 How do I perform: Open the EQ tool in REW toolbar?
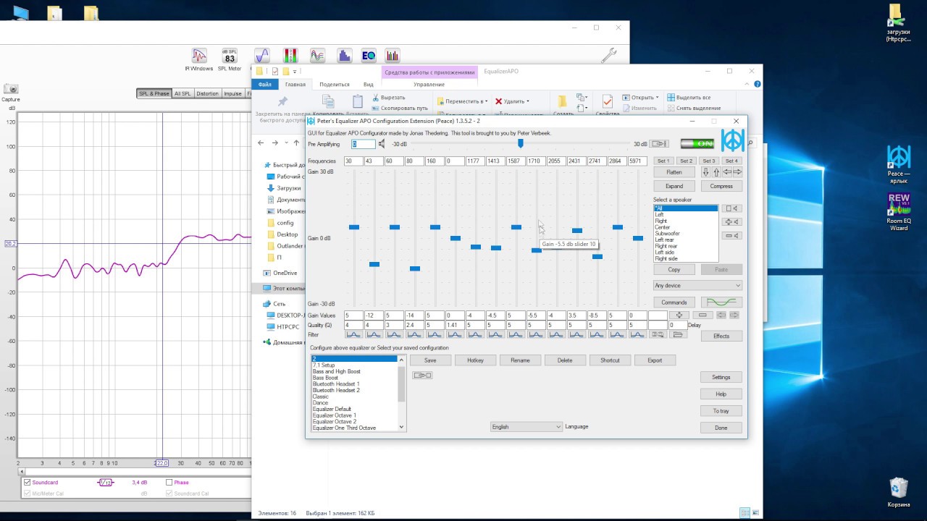[x=369, y=56]
